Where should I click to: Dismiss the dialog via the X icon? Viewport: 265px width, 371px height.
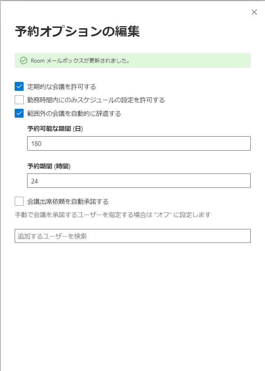click(x=254, y=12)
